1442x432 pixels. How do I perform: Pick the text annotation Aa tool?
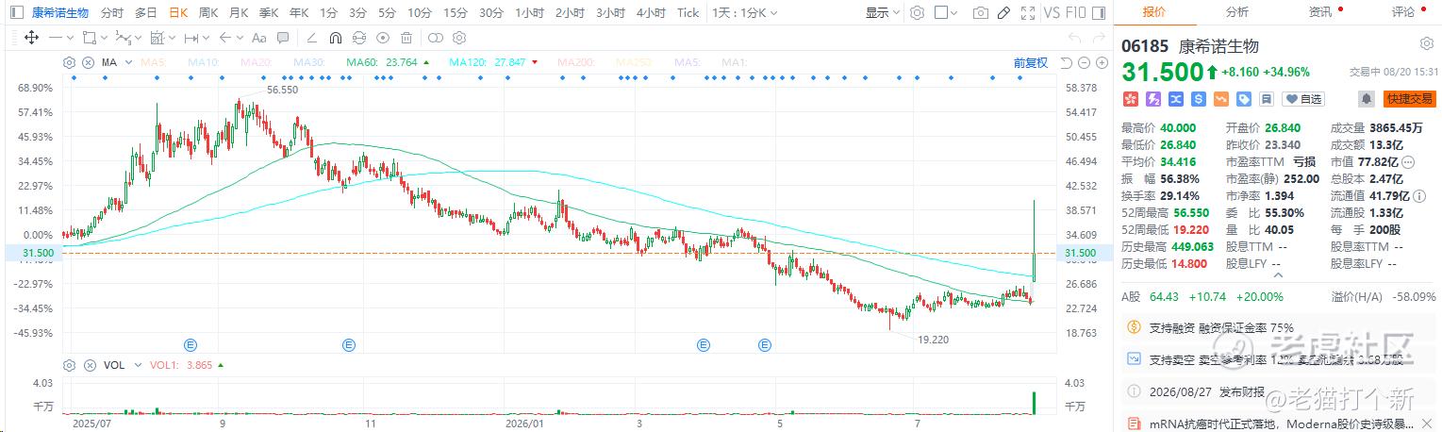259,38
